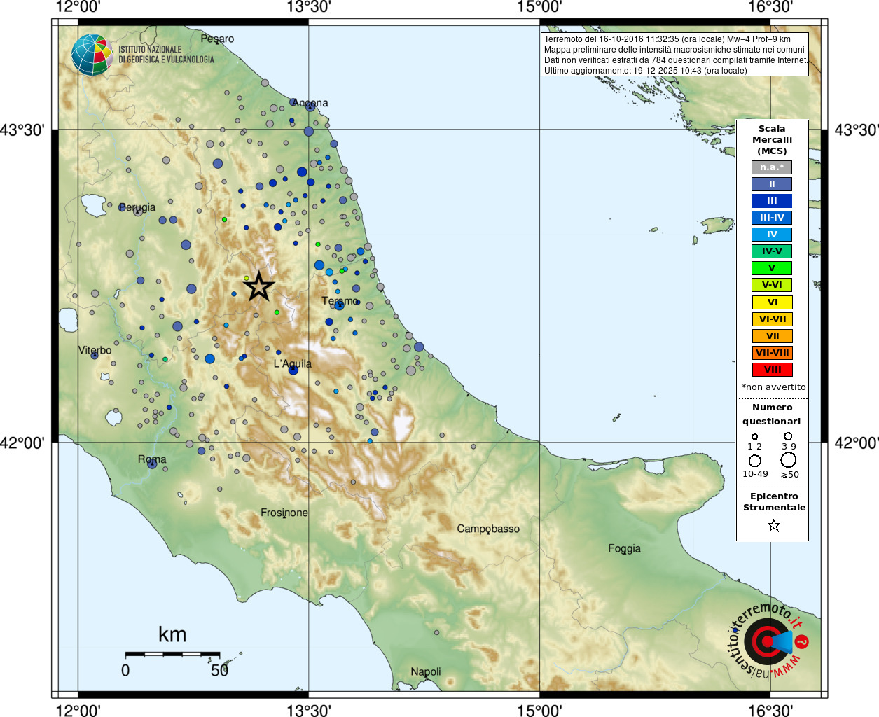Select the n.a.* gray legend swatch
Screen dimensions: 879x717
pos(772,167)
